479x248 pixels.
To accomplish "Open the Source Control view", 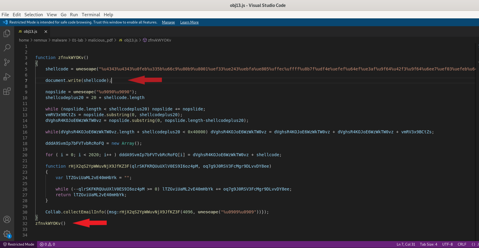I will point(7,62).
